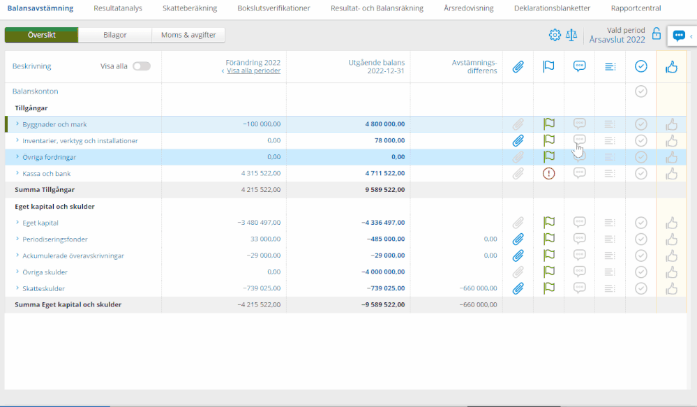Viewport: 697px width, 407px height.
Task: Mark Övriga skulder row as checked
Action: tap(640, 272)
